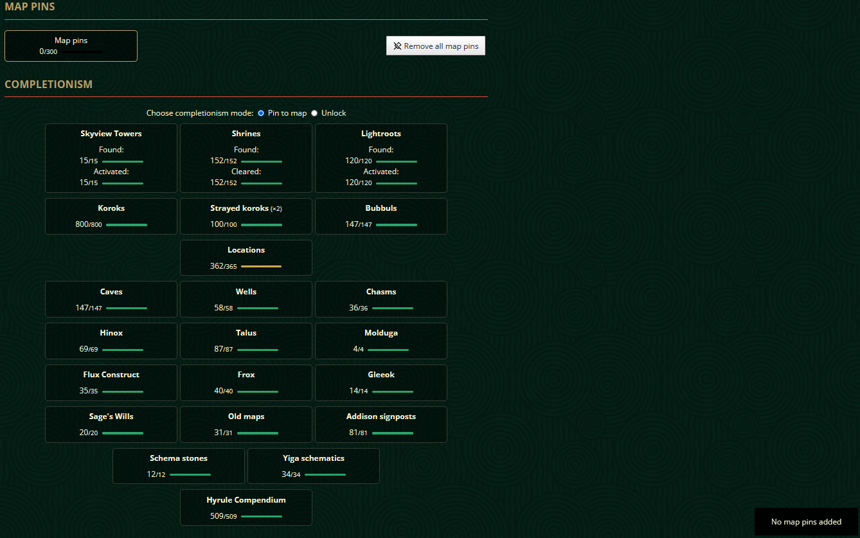Pin Gleeok locations to the map
860x538 pixels.
click(x=381, y=382)
